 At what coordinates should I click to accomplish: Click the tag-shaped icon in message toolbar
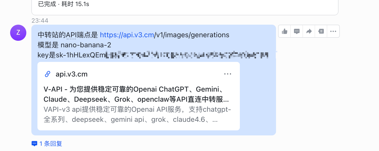point(321,31)
